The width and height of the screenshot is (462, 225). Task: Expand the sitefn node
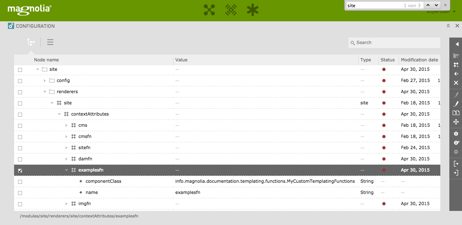[x=67, y=148]
